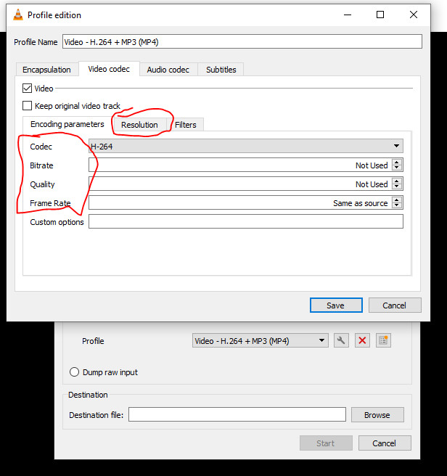447x476 pixels.
Task: Click the Custom options text field
Action: 245,222
